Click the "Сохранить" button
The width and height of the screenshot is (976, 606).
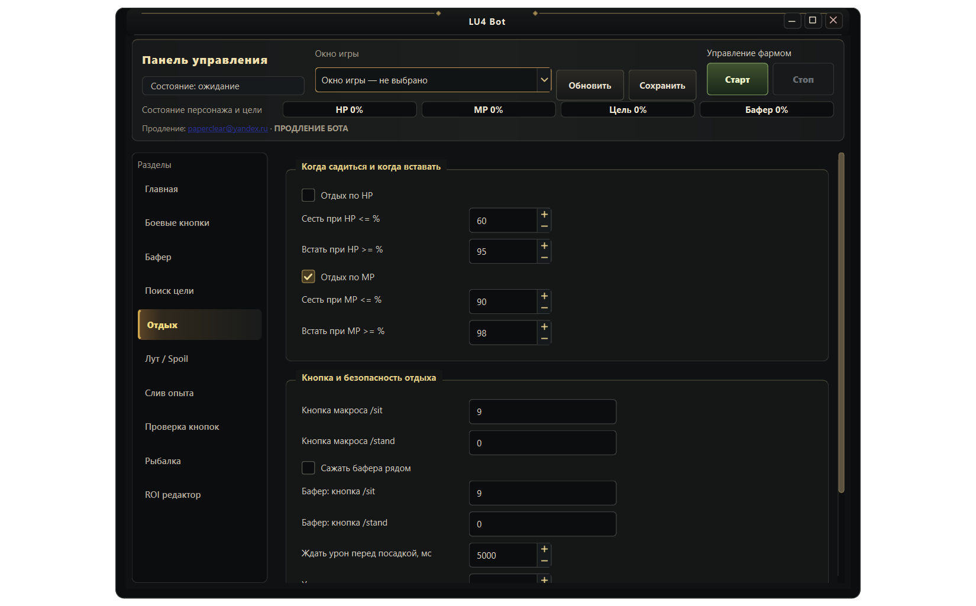(662, 85)
